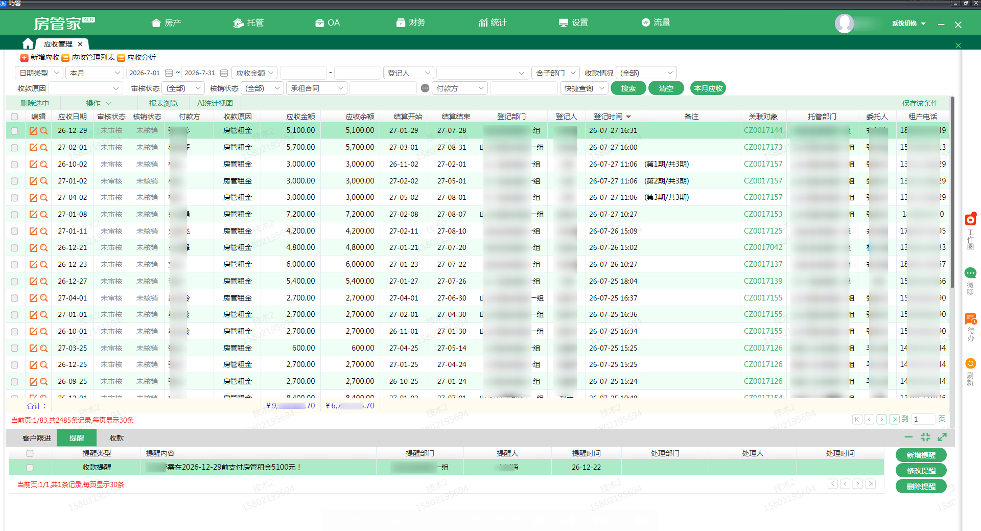Open 应收管理列表 list icon
This screenshot has height=531, width=981.
[65, 58]
